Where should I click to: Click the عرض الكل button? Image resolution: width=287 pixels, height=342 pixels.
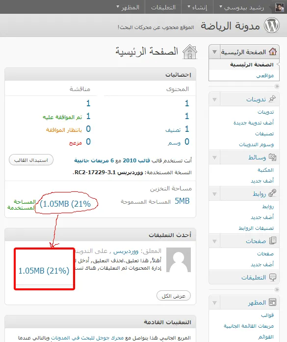coord(174,296)
